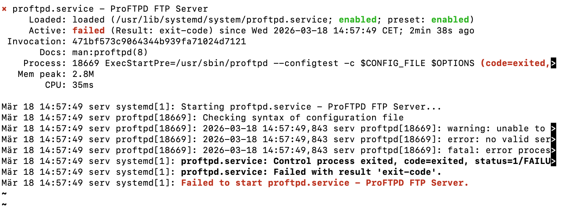The width and height of the screenshot is (578, 209).
Task: Click the Mem peak 2.8M value
Action: [x=83, y=74]
